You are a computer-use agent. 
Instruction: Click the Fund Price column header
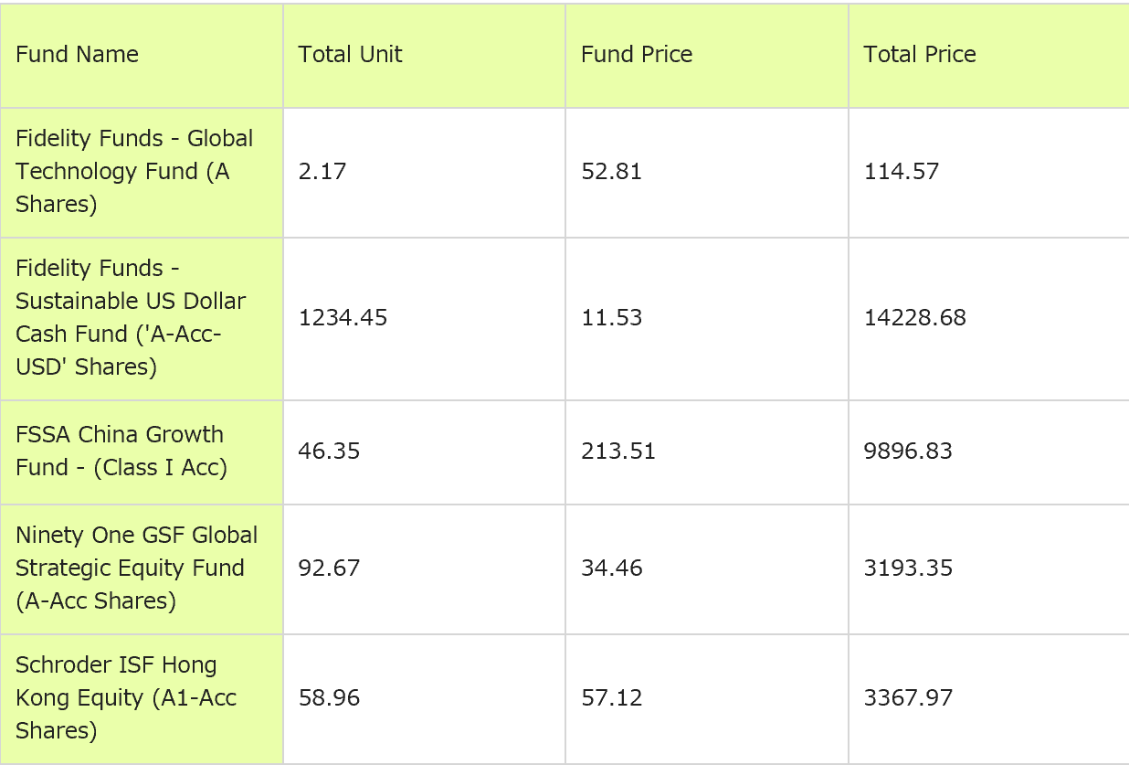tap(637, 55)
